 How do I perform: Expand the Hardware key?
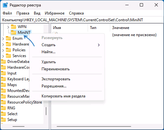[x=3, y=45]
